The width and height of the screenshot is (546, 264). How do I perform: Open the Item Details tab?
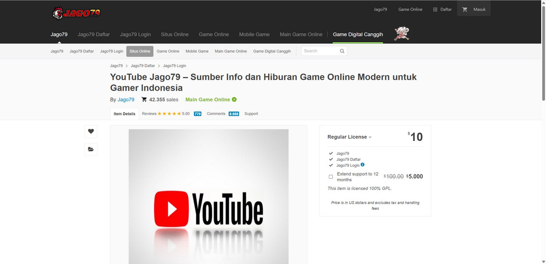click(x=124, y=114)
